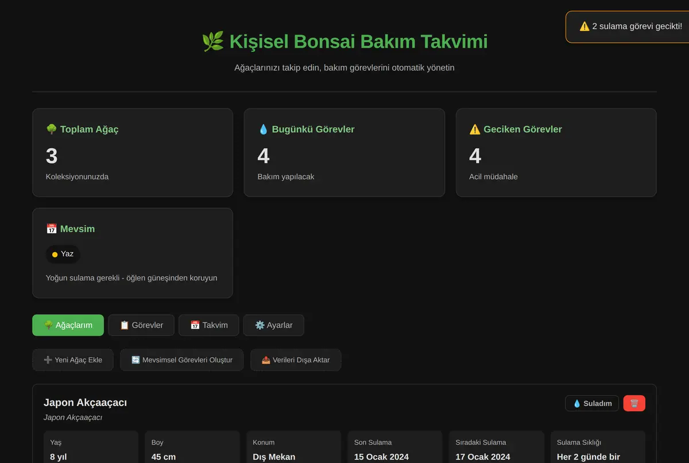Click the Konum value Dış Mekan

(274, 457)
